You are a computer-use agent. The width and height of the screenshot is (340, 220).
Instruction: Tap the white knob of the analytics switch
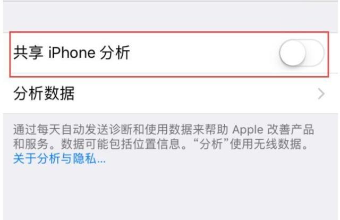coord(293,53)
